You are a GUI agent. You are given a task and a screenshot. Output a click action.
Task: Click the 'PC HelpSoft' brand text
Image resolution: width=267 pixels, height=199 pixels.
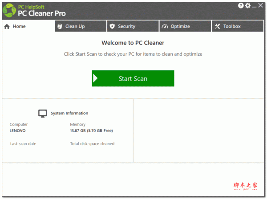(31, 7)
